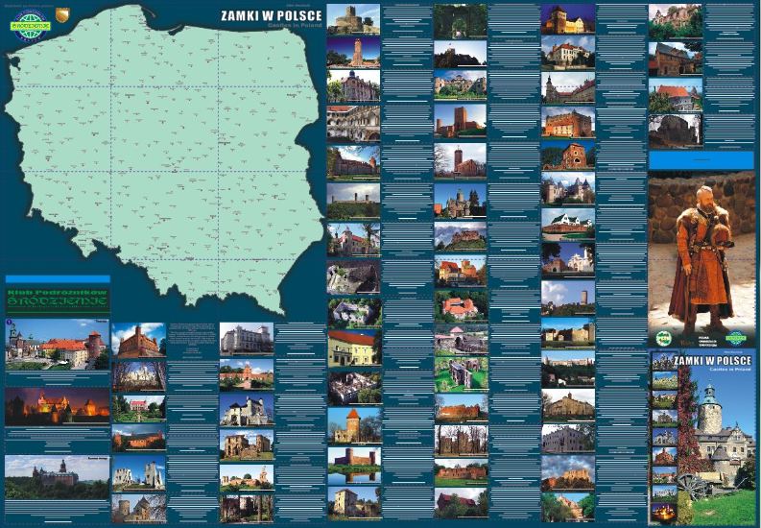Click the center of the Poland map
This screenshot has height=528, width=761.
click(173, 144)
